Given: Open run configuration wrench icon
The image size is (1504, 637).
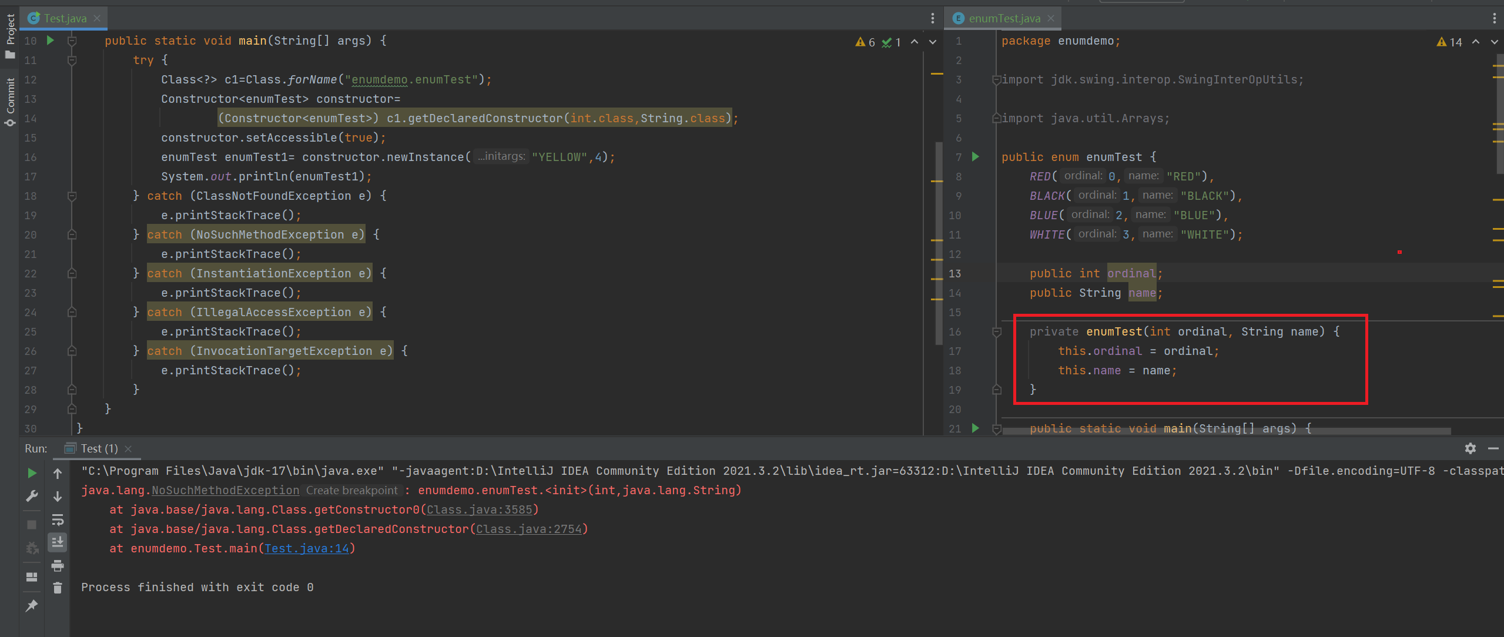Looking at the screenshot, I should tap(32, 497).
